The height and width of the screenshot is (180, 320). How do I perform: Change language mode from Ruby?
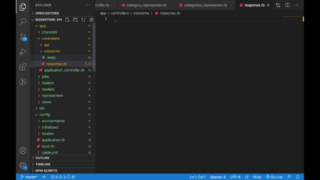coord(257,177)
